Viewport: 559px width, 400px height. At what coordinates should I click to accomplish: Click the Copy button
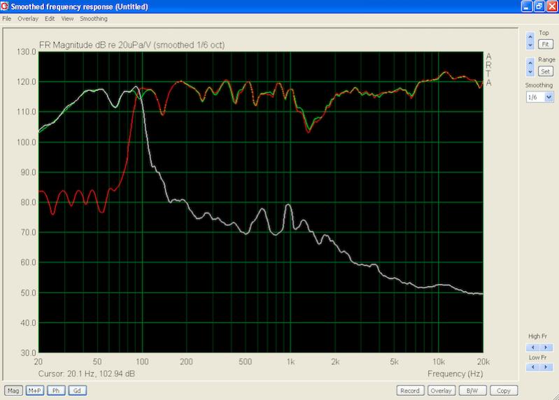(504, 391)
